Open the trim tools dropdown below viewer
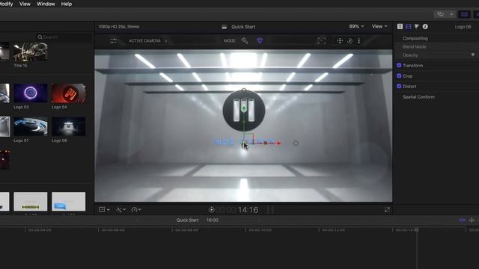The height and width of the screenshot is (269, 479). 121,209
